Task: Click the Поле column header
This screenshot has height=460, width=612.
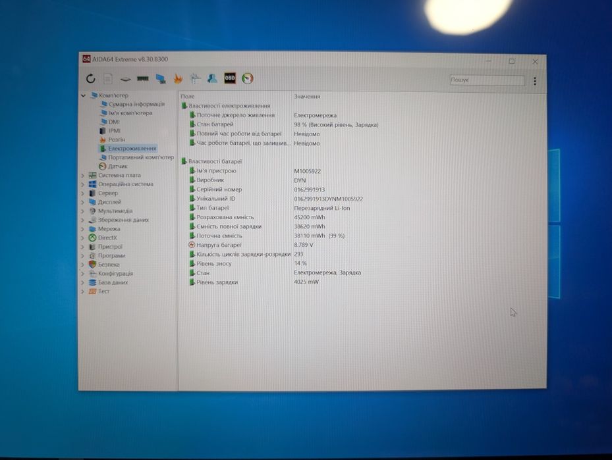Action: [x=188, y=96]
